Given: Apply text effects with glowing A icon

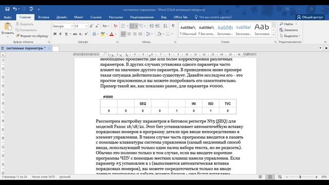Looking at the screenshot, I should (94, 34).
